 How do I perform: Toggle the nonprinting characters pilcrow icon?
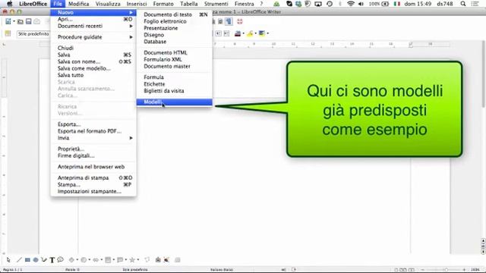[x=229, y=21]
